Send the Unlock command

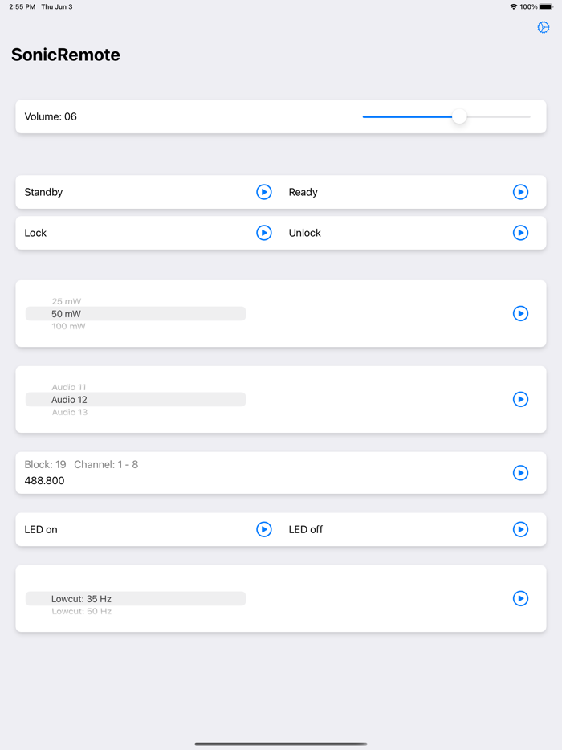tap(521, 233)
